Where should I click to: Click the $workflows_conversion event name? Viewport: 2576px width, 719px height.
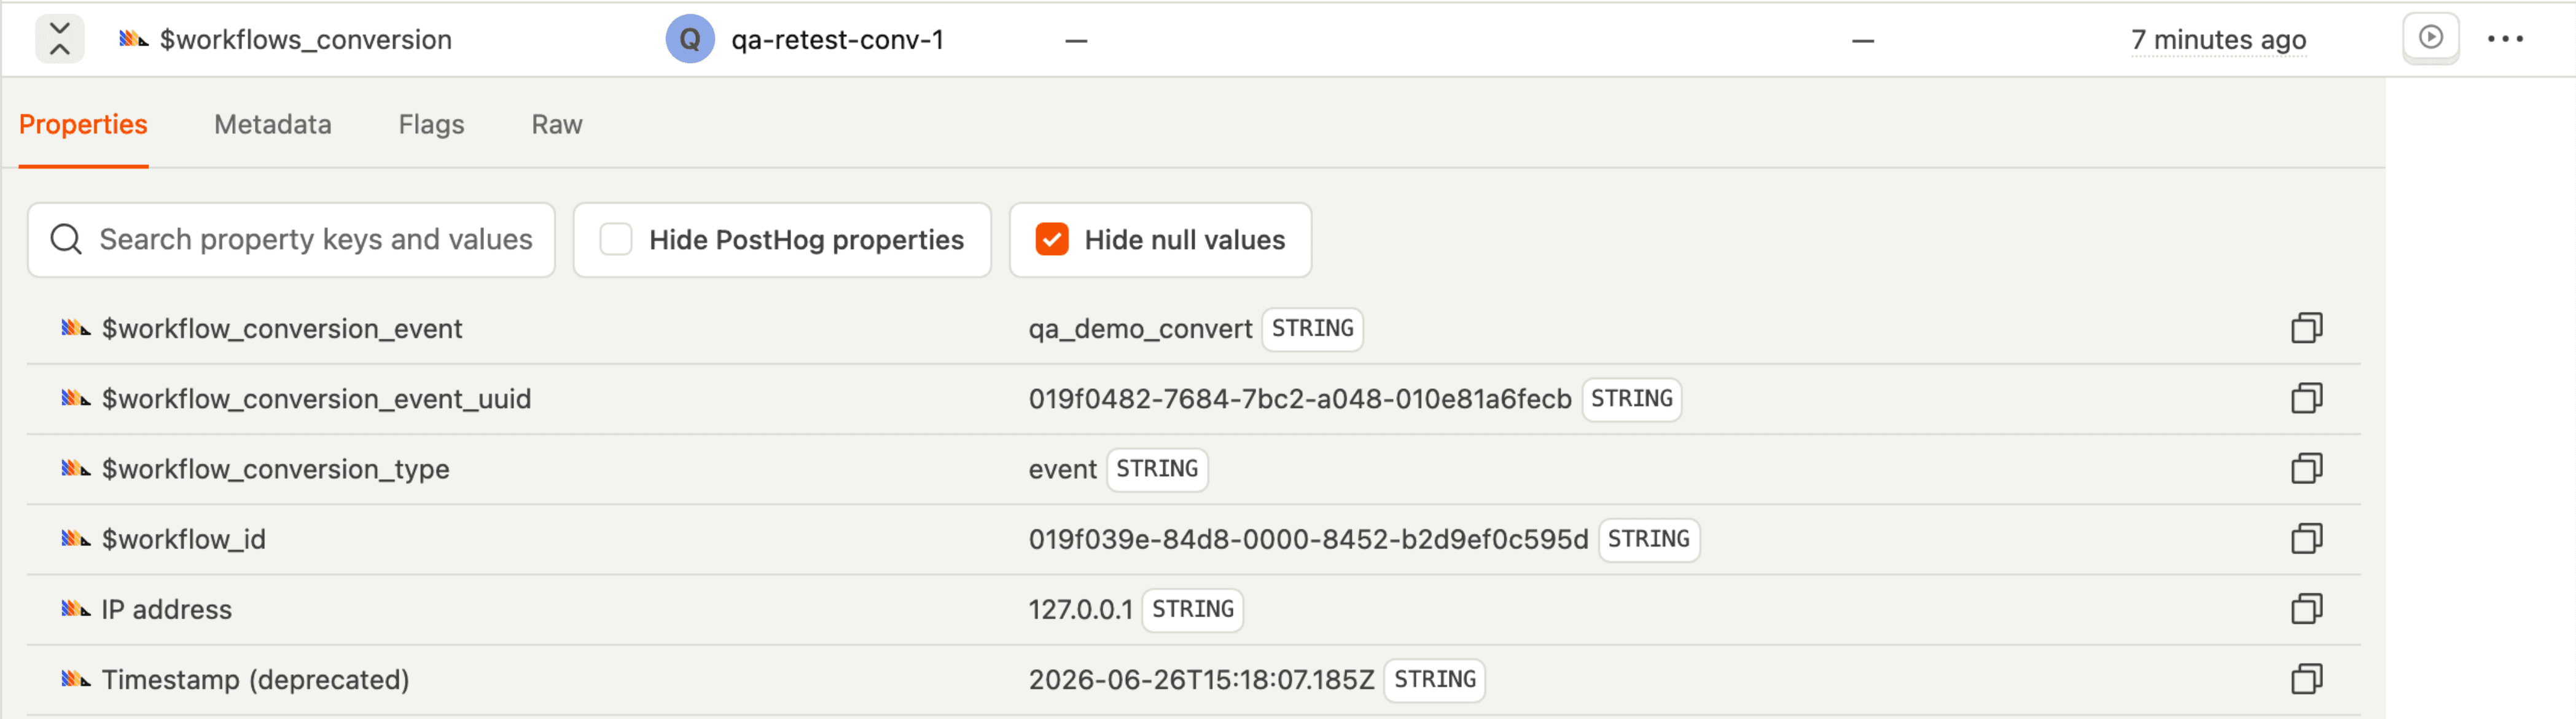306,40
